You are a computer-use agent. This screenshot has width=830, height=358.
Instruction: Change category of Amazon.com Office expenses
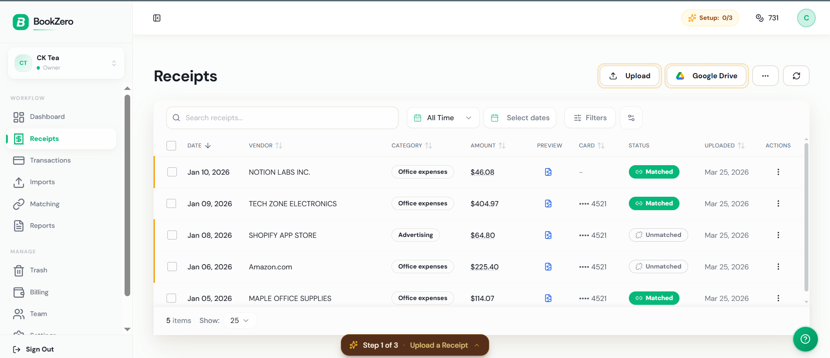(x=423, y=267)
